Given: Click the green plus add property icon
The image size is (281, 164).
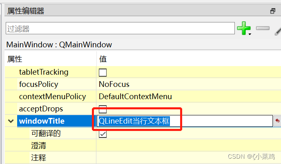Looking at the screenshot, I should click(x=243, y=28).
